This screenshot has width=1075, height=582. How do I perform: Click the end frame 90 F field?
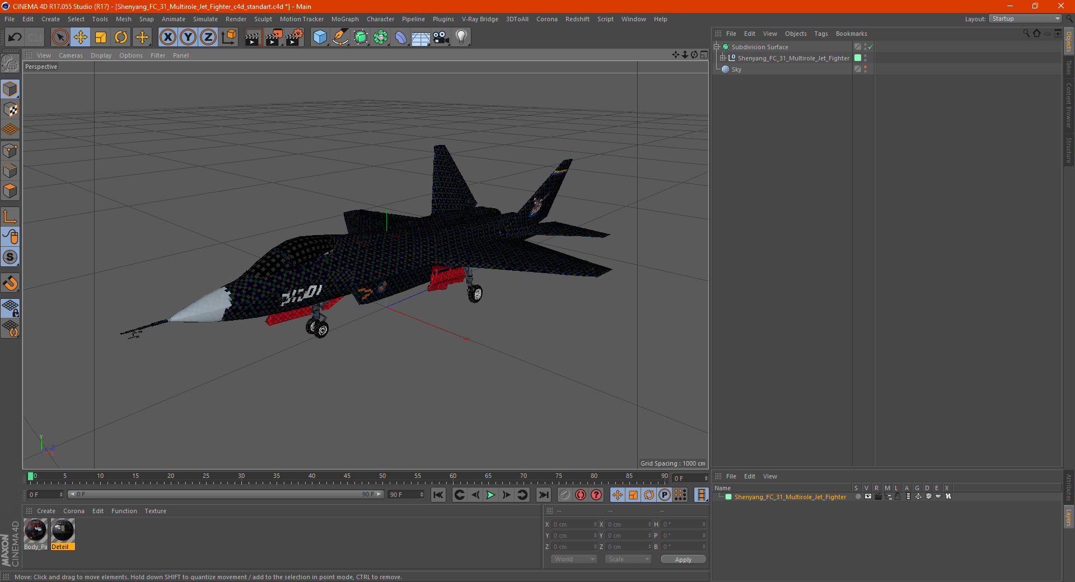coord(406,495)
